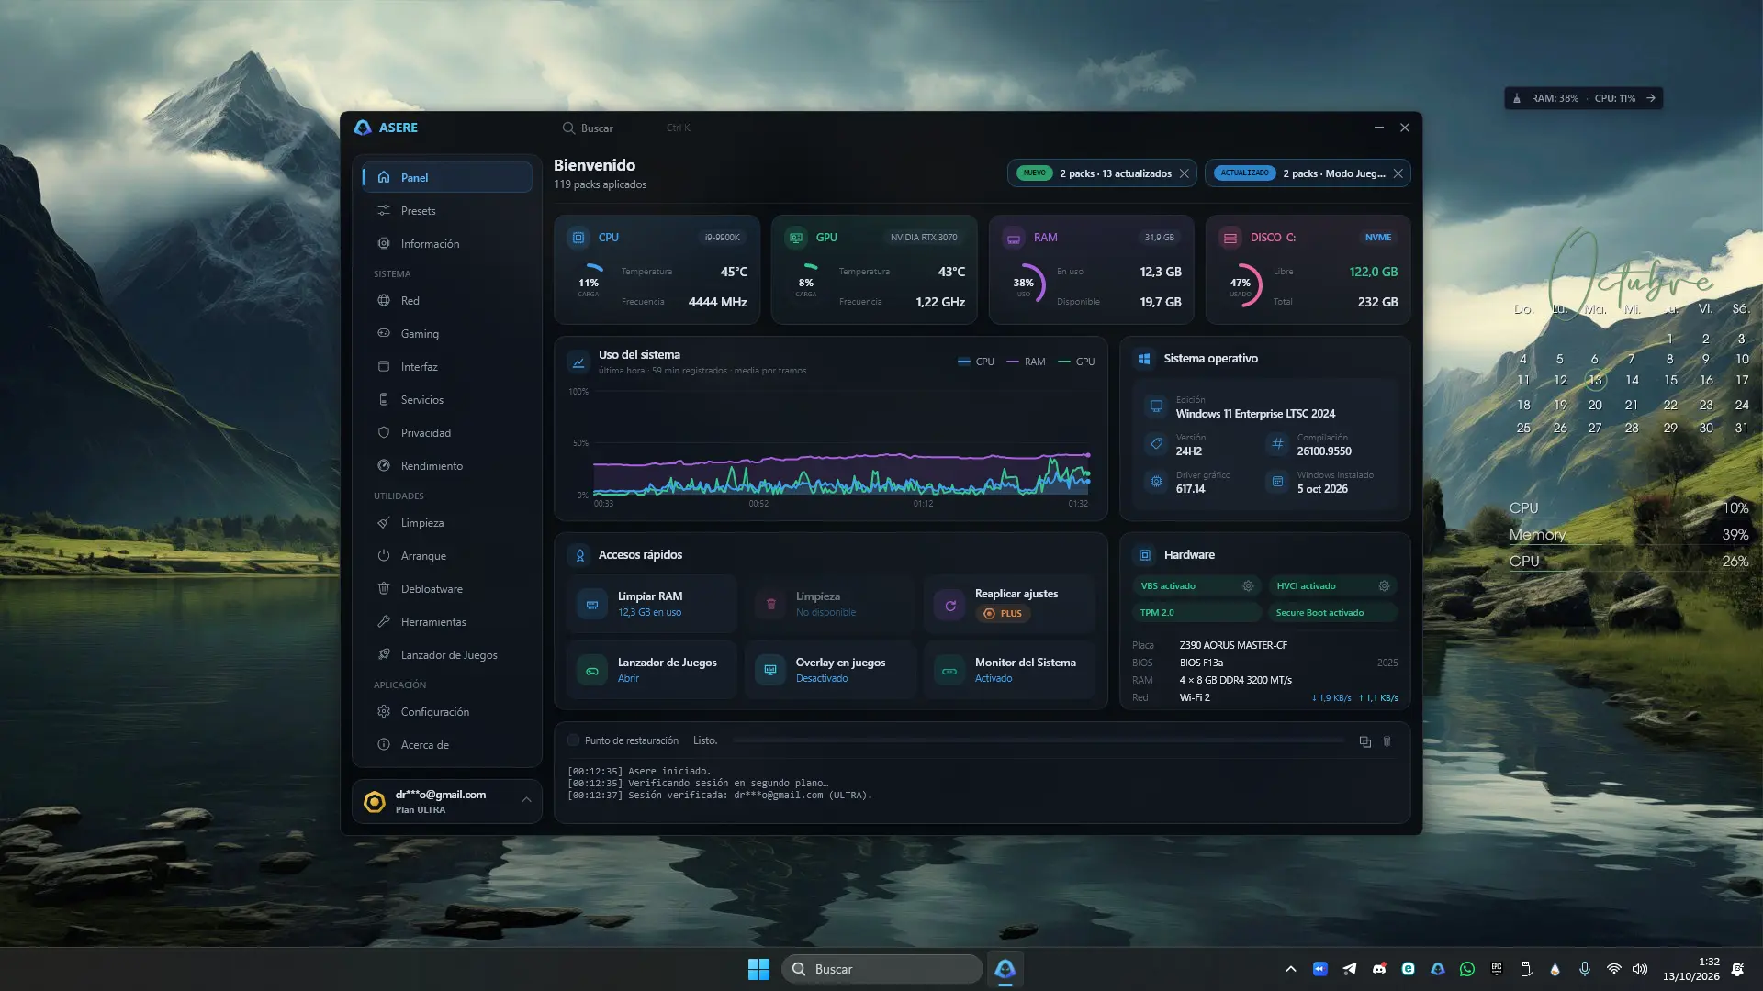Click the Buscar field in Asere

coord(628,128)
